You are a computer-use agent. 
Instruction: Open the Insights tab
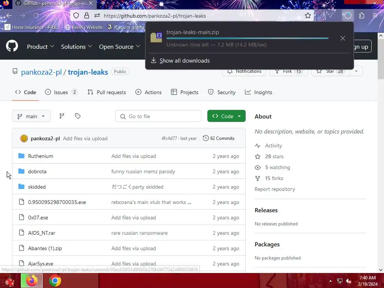258,92
